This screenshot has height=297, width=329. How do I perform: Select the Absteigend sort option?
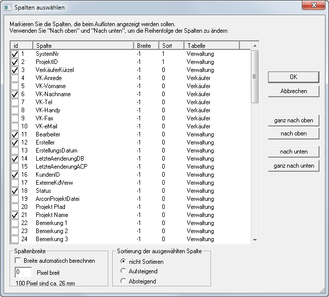point(123,281)
